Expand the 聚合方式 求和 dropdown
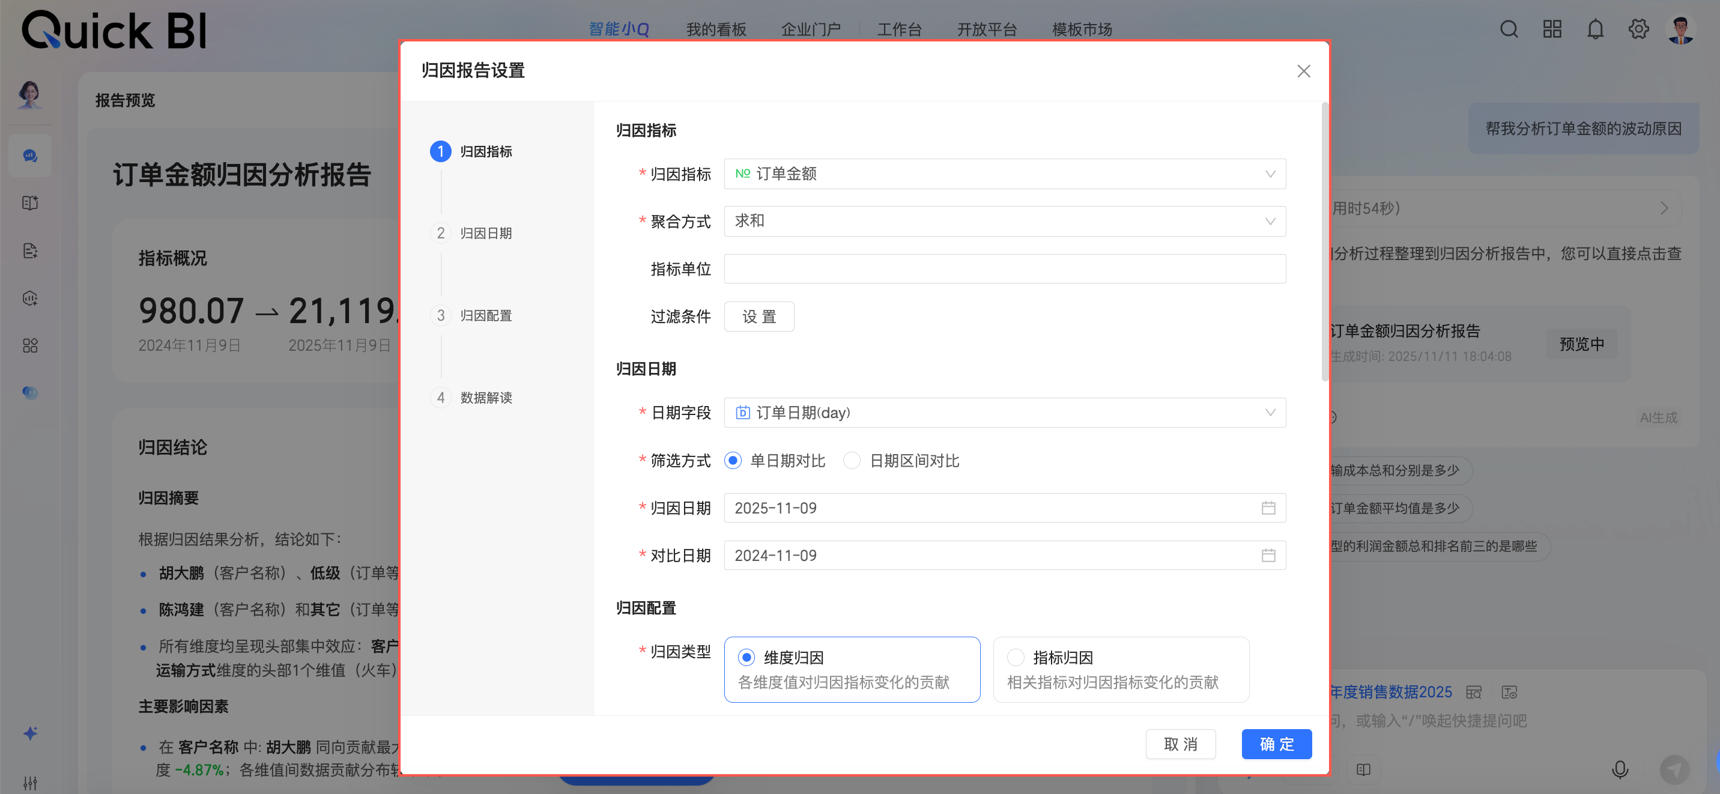The width and height of the screenshot is (1720, 794). pos(1004,221)
